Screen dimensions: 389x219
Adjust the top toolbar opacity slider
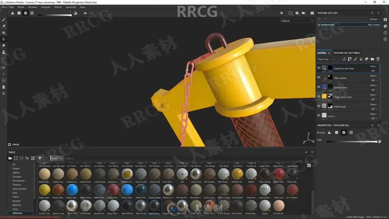[x=54, y=15]
